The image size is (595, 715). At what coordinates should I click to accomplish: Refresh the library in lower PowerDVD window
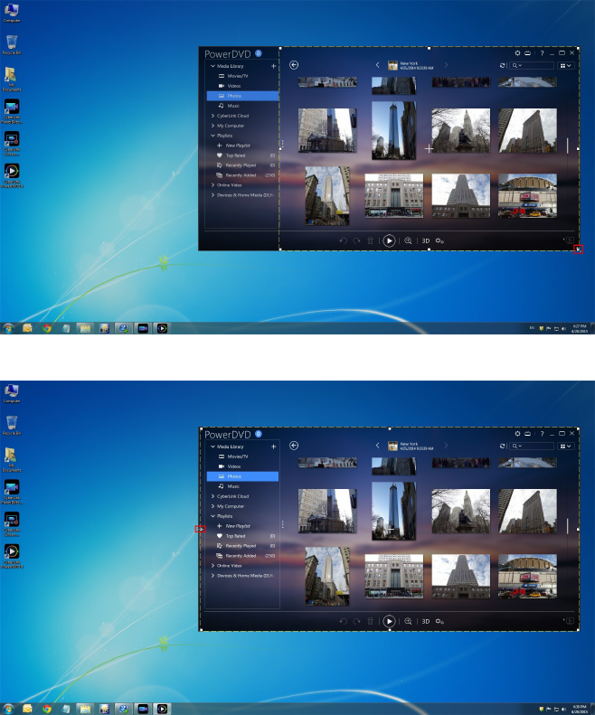(x=502, y=446)
